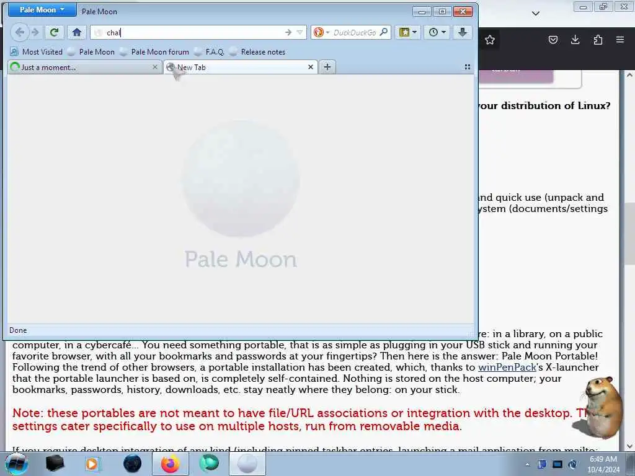Open the black box taskbar icon

[x=55, y=464]
